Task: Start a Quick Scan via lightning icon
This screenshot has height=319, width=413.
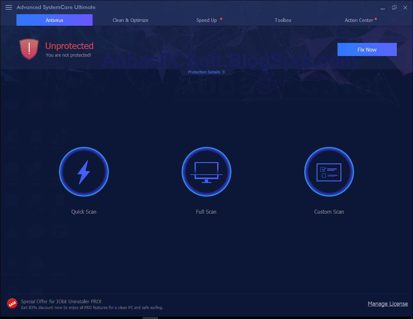Action: pyautogui.click(x=84, y=172)
